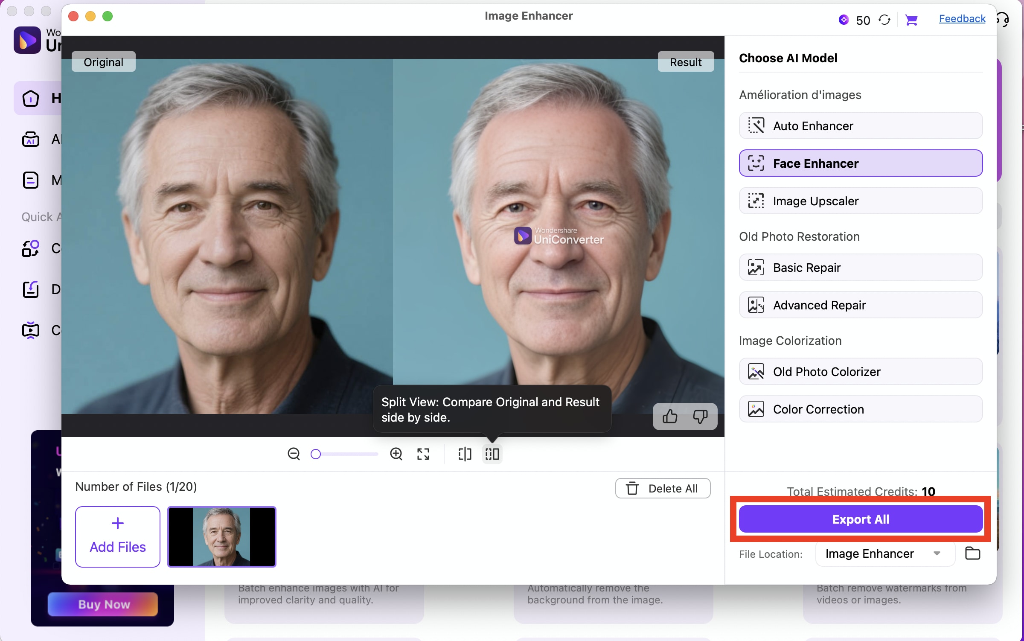Select the Auto Enhancer model
This screenshot has height=641, width=1024.
[x=860, y=126]
